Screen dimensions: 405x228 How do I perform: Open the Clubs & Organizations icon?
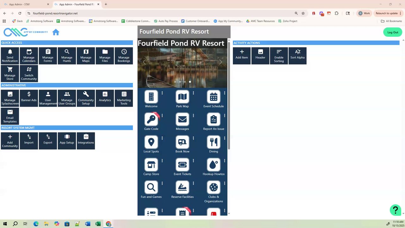[x=214, y=187]
